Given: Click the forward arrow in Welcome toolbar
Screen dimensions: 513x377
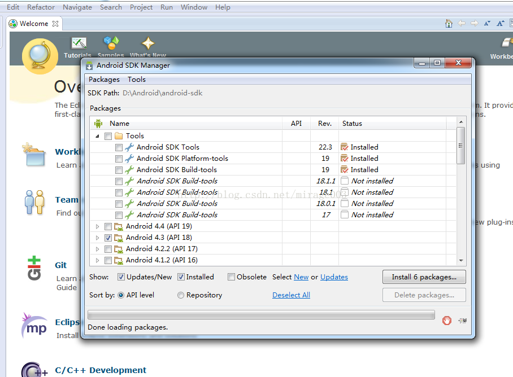Looking at the screenshot, I should (x=475, y=24).
